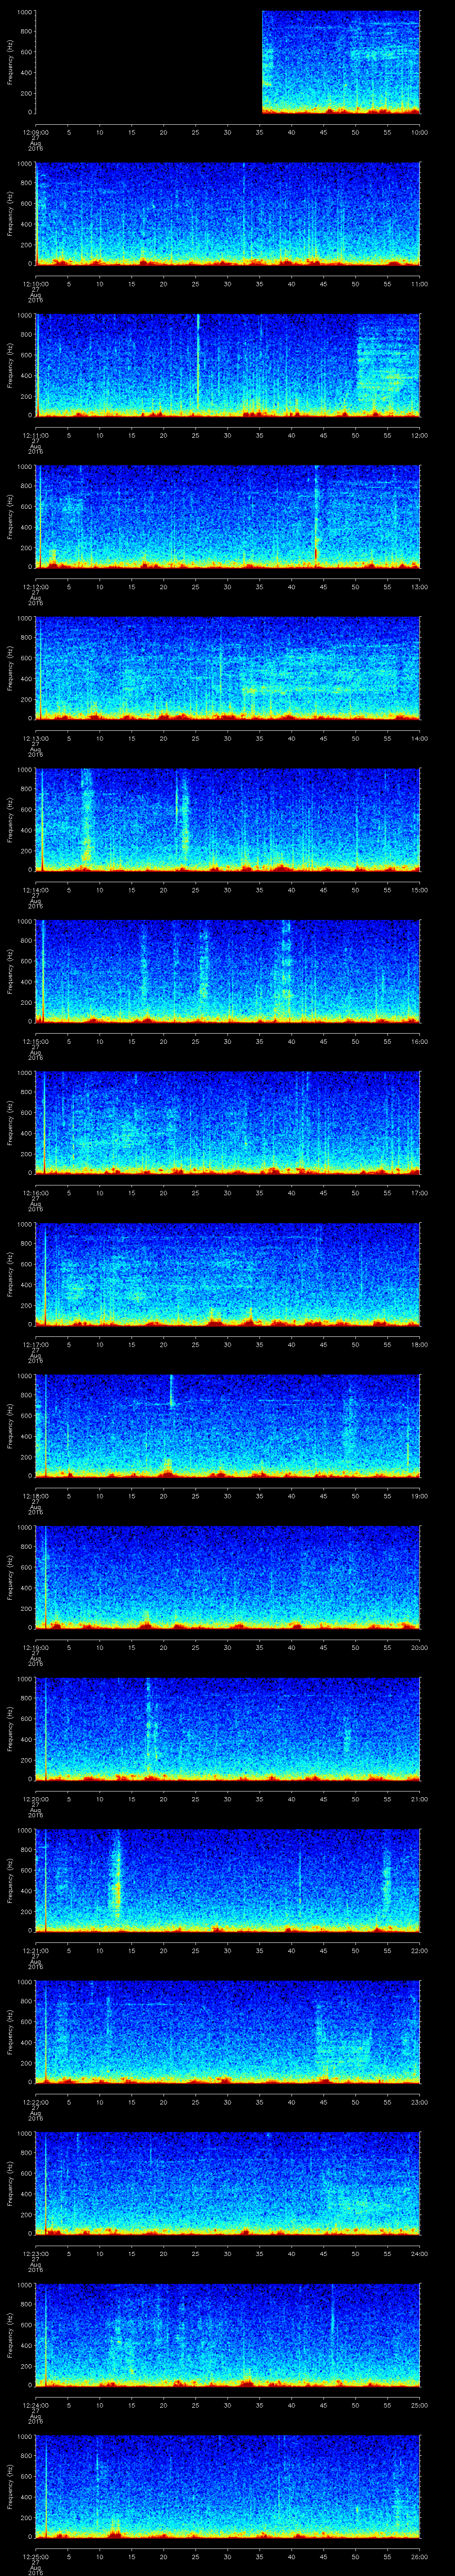Click the '12:14:00' start time label
This screenshot has width=455, height=2576.
(36, 890)
